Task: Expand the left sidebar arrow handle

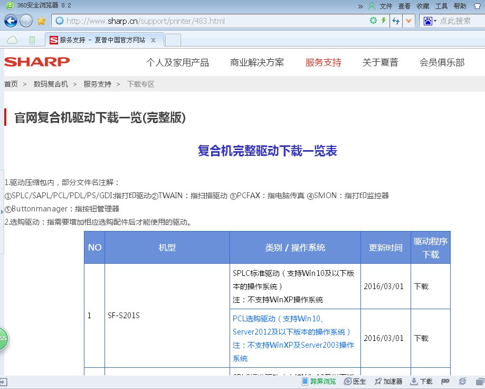Action: pyautogui.click(x=2, y=212)
